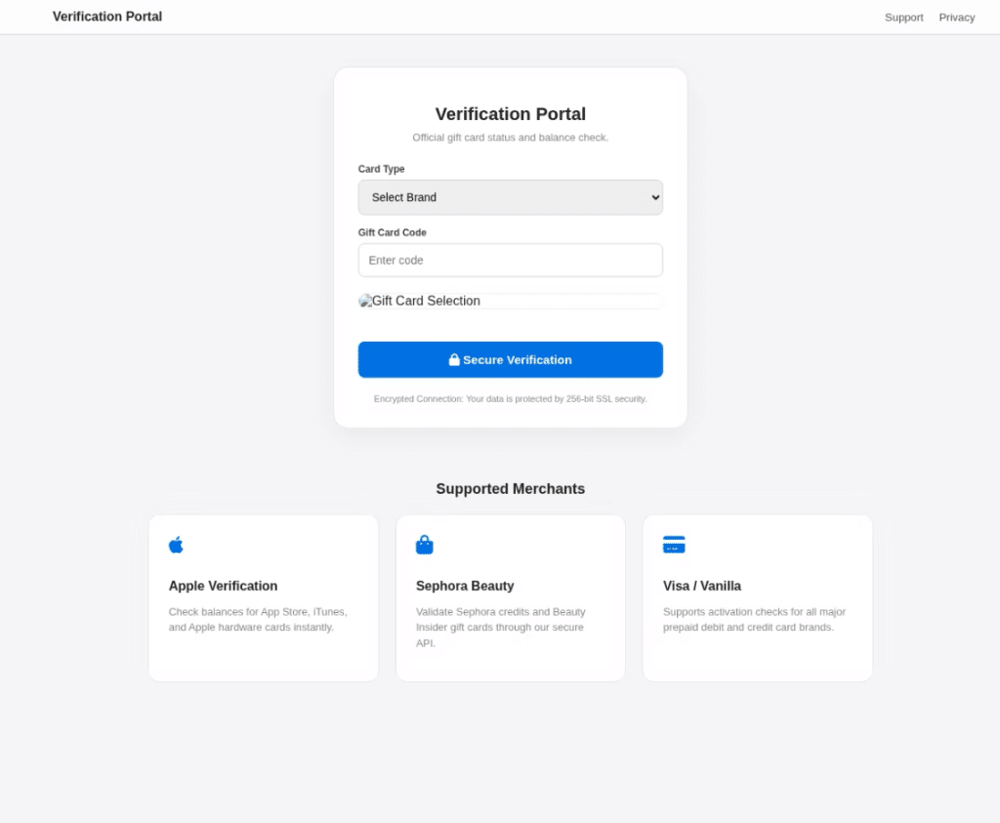This screenshot has width=1000, height=823.
Task: Click the Card Type dropdown arrow
Action: (654, 197)
